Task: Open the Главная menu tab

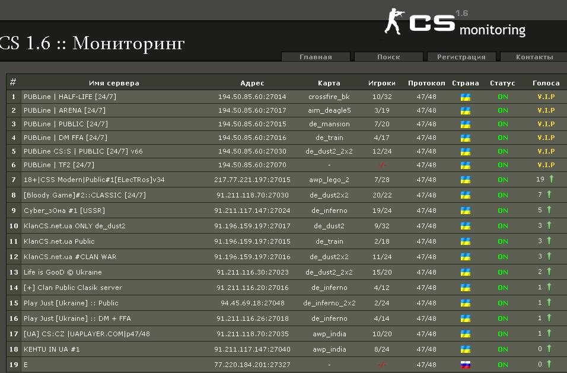Action: (x=316, y=57)
